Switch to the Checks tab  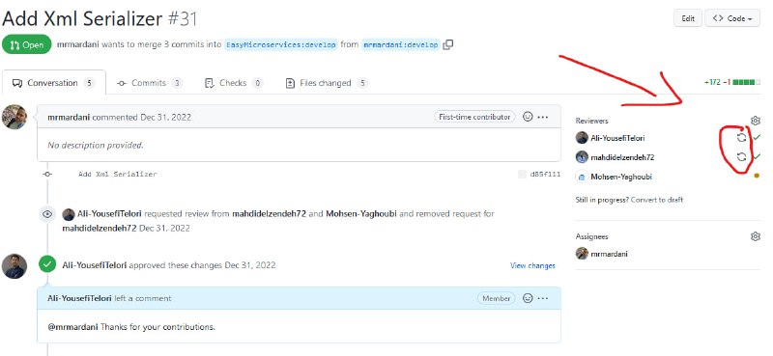pyautogui.click(x=233, y=83)
